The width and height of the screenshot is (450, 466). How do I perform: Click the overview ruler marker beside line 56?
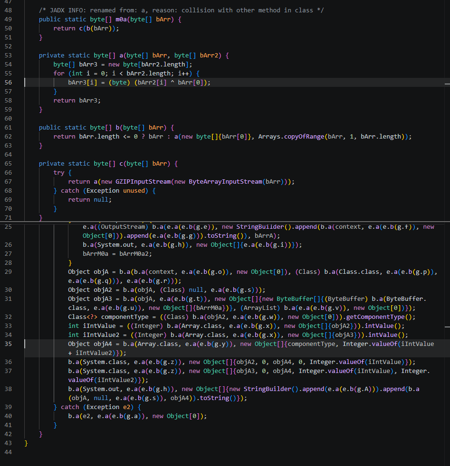pos(447,84)
